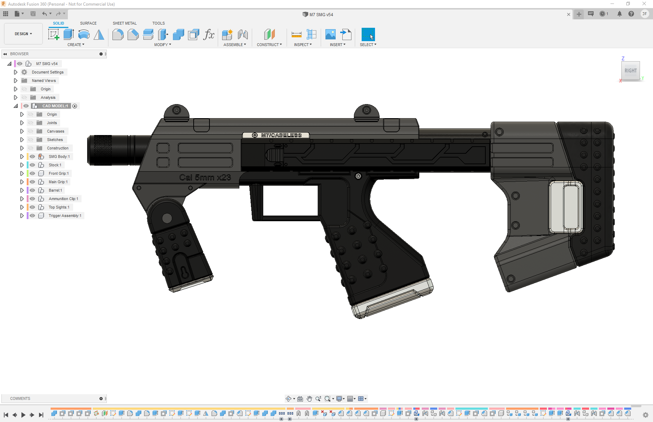This screenshot has height=422, width=653.
Task: Open the SHEET METAL tab
Action: point(124,23)
